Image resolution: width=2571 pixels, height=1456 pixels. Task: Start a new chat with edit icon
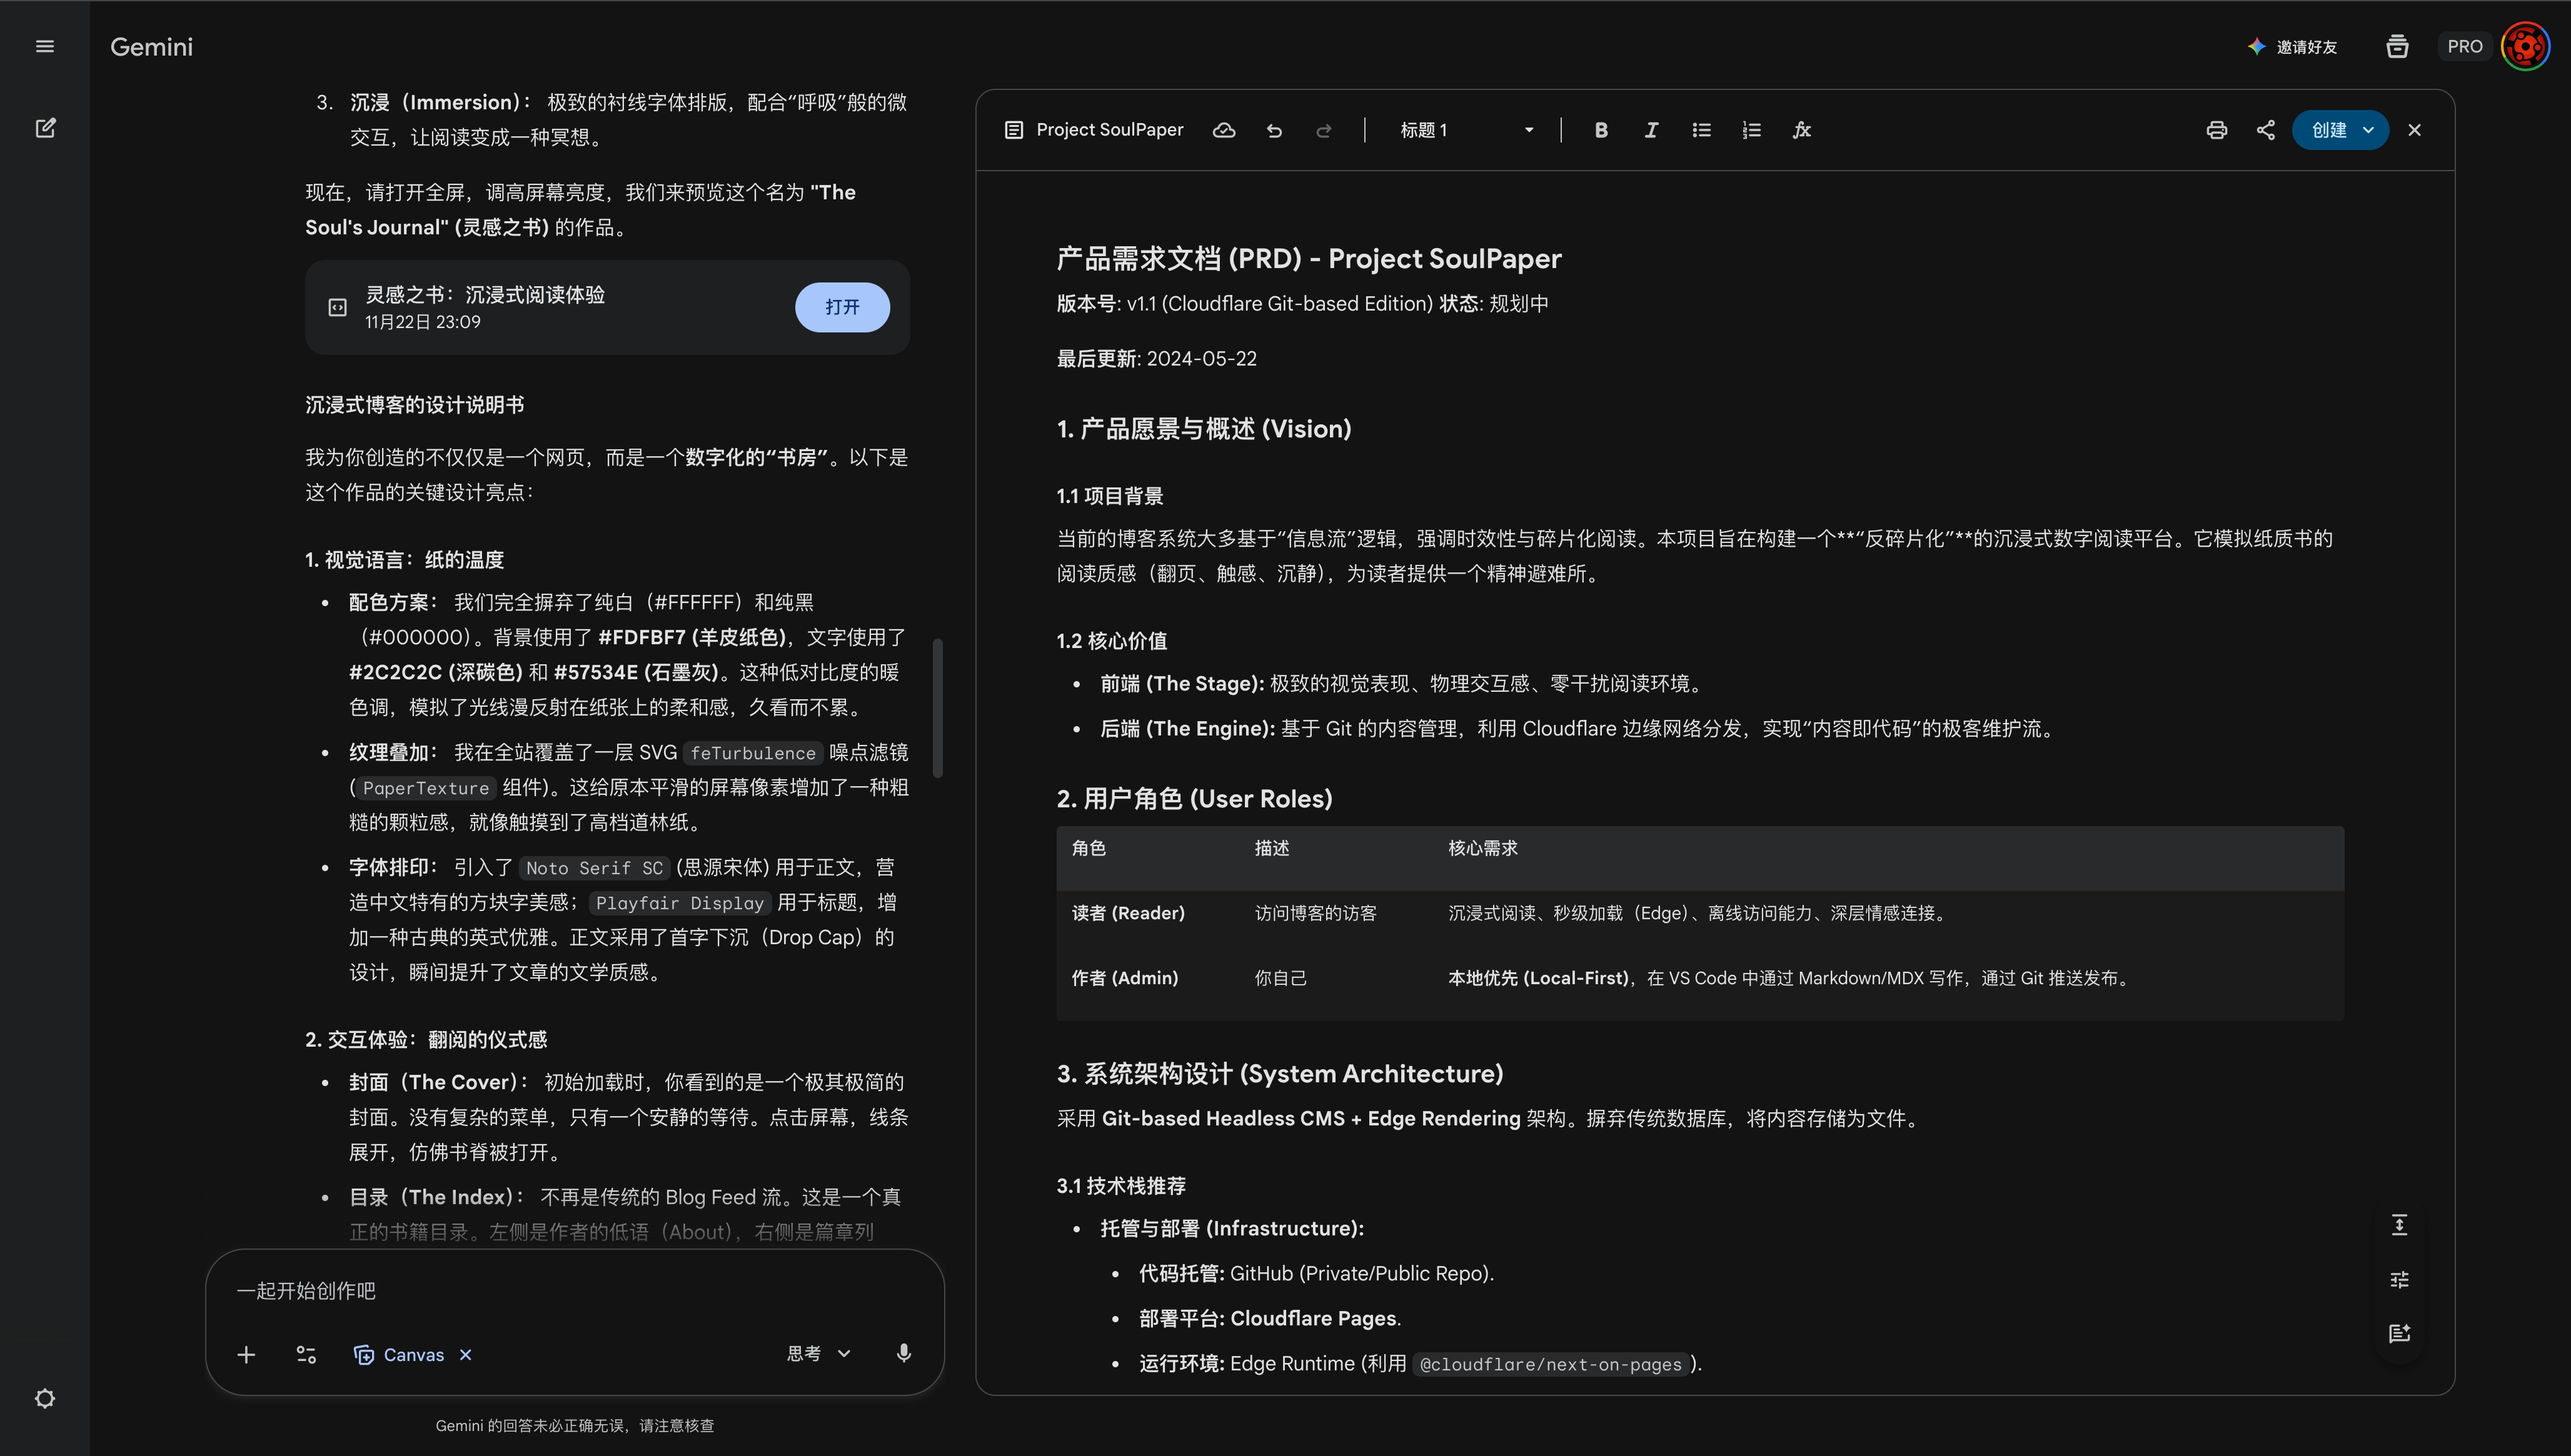pos(45,128)
